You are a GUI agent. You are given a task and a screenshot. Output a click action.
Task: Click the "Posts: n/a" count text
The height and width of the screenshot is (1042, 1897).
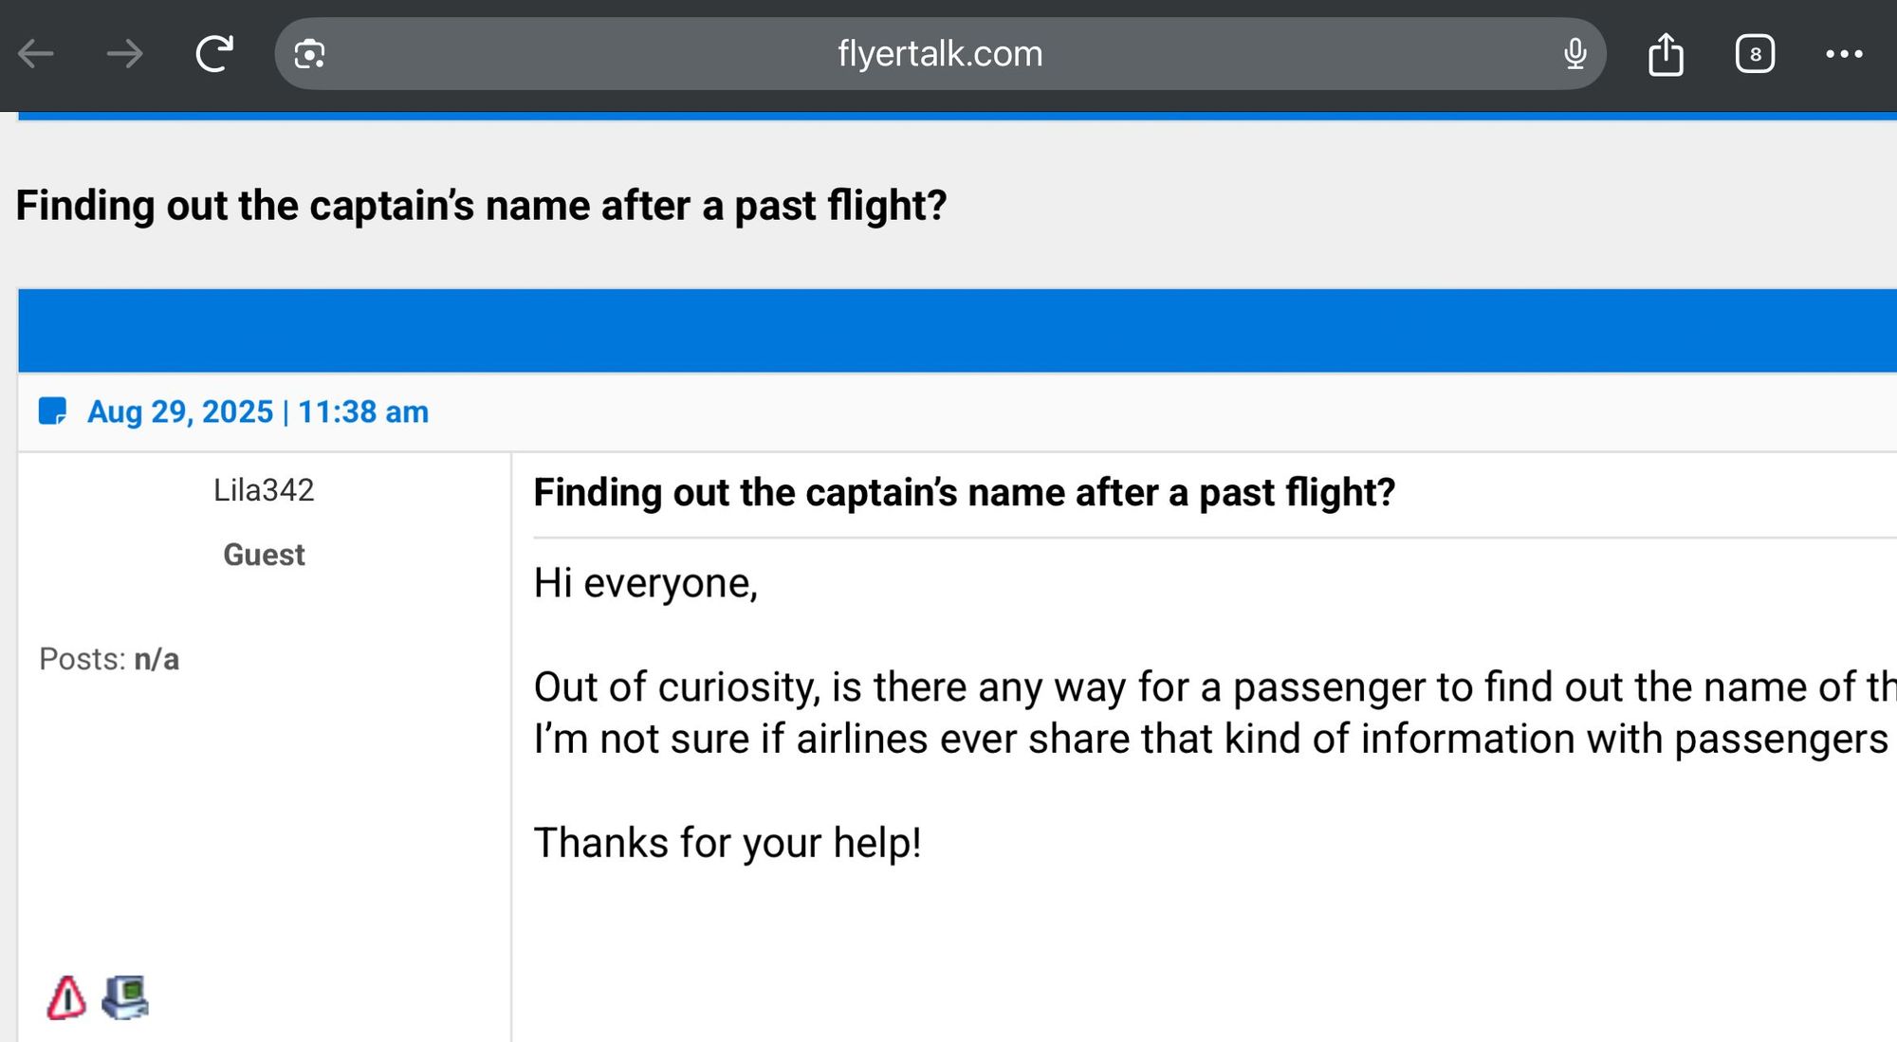click(109, 659)
